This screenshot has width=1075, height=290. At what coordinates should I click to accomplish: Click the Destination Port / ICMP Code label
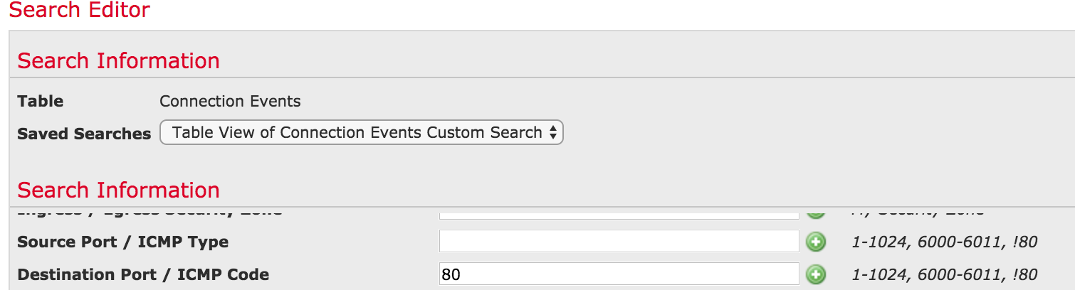[142, 274]
